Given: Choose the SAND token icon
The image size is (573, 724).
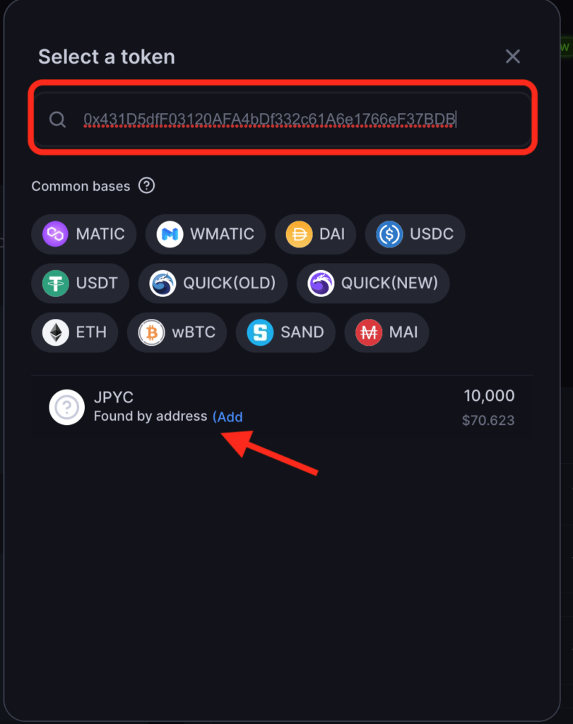Looking at the screenshot, I should pyautogui.click(x=260, y=332).
